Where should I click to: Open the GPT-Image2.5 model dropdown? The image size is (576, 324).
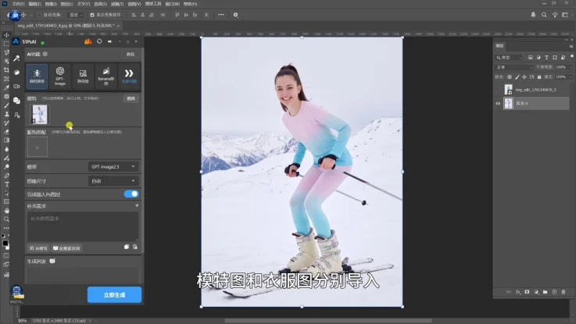pos(113,166)
